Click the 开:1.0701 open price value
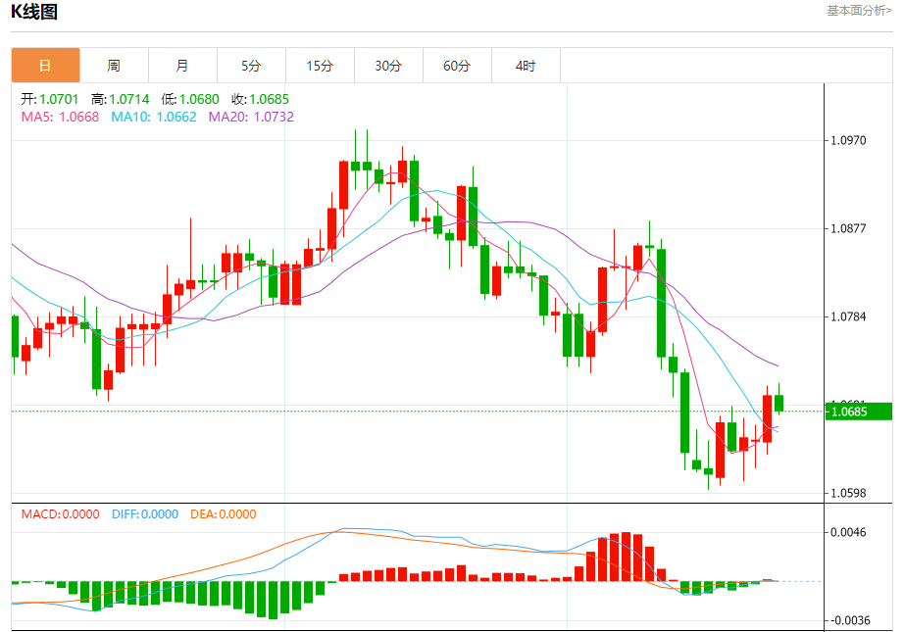The width and height of the screenshot is (904, 632). pyautogui.click(x=50, y=99)
